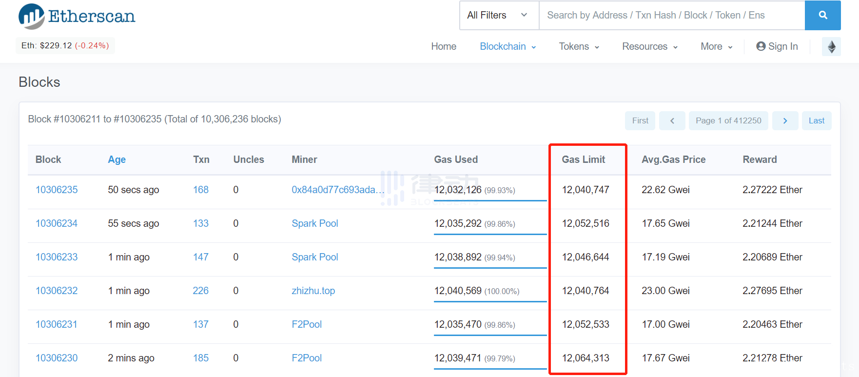Click the Ethereum diamond icon button
The image size is (859, 377).
coord(831,47)
